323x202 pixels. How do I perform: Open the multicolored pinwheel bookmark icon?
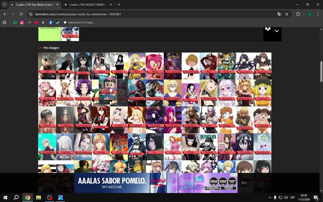[x=43, y=22]
